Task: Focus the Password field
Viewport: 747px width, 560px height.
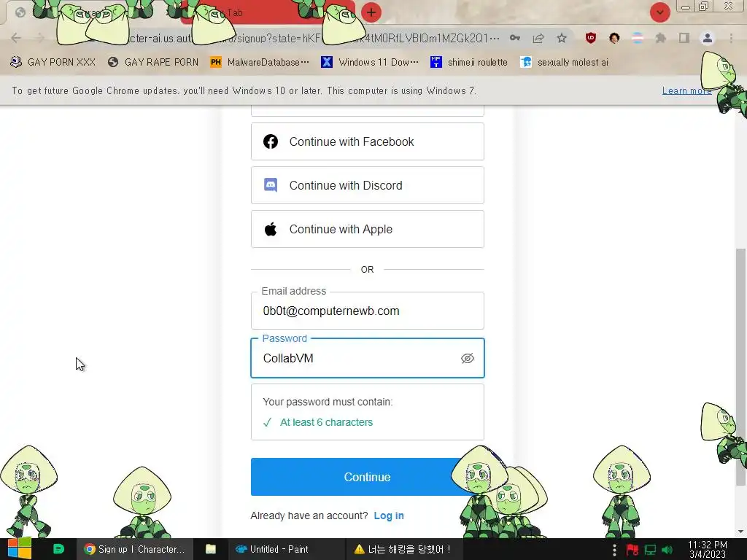Action: pyautogui.click(x=368, y=358)
